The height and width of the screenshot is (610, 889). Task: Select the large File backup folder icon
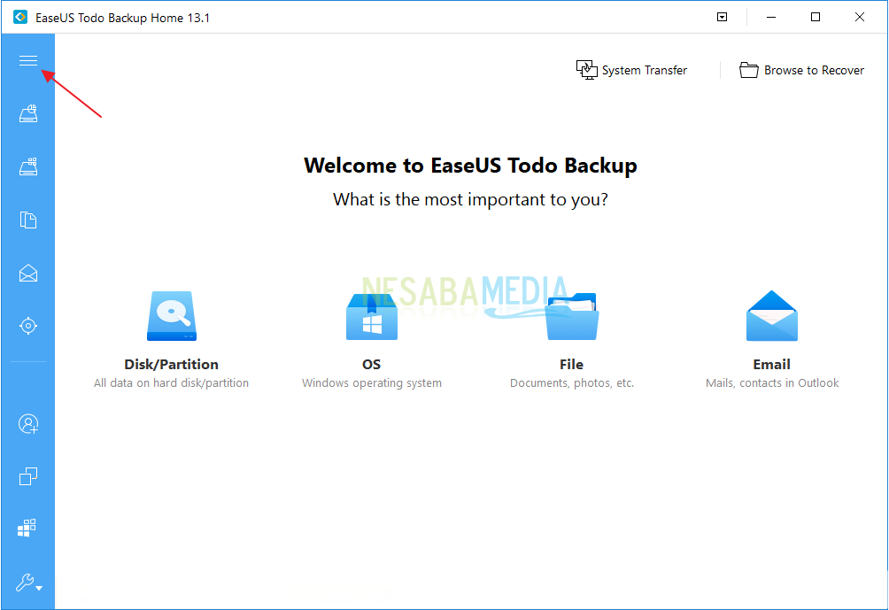572,316
